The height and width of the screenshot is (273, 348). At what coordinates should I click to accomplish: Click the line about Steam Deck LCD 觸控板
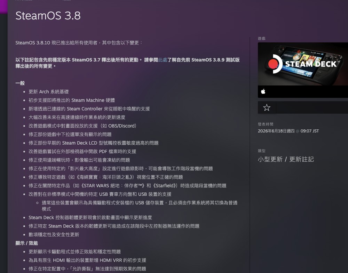[93, 143]
